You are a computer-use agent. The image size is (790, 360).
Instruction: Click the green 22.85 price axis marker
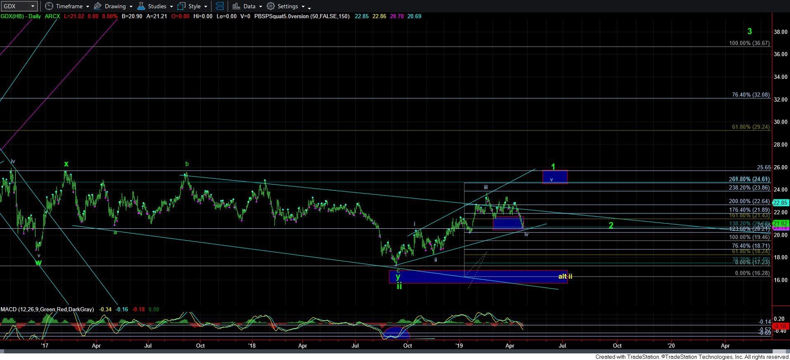[x=781, y=203]
